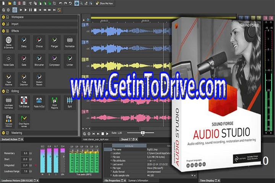Cut selection with the scissors icon

pos(30,3)
